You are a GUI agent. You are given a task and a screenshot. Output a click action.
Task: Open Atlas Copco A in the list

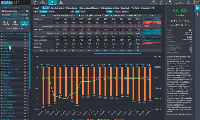(x=9, y=110)
